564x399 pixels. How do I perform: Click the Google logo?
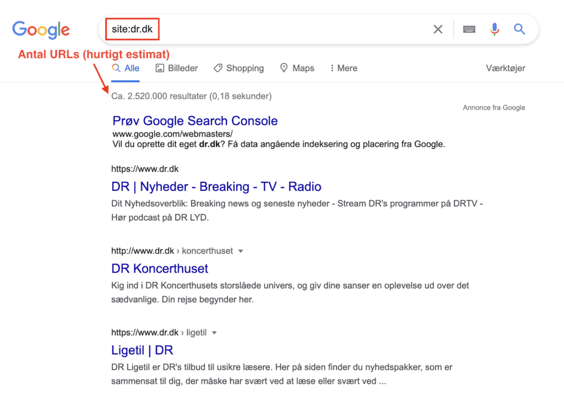point(41,30)
